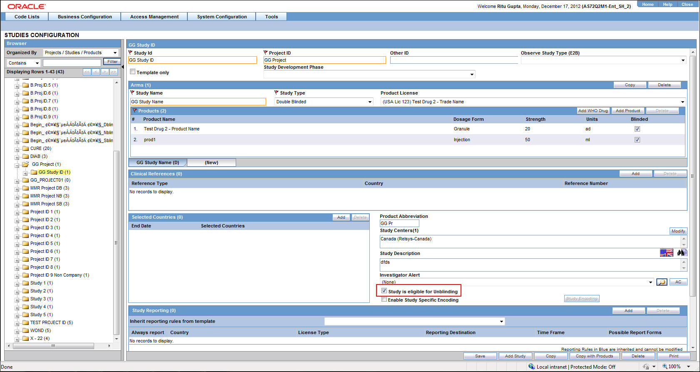The width and height of the screenshot is (700, 372).
Task: Open the Organized By dropdown
Action: pos(115,52)
